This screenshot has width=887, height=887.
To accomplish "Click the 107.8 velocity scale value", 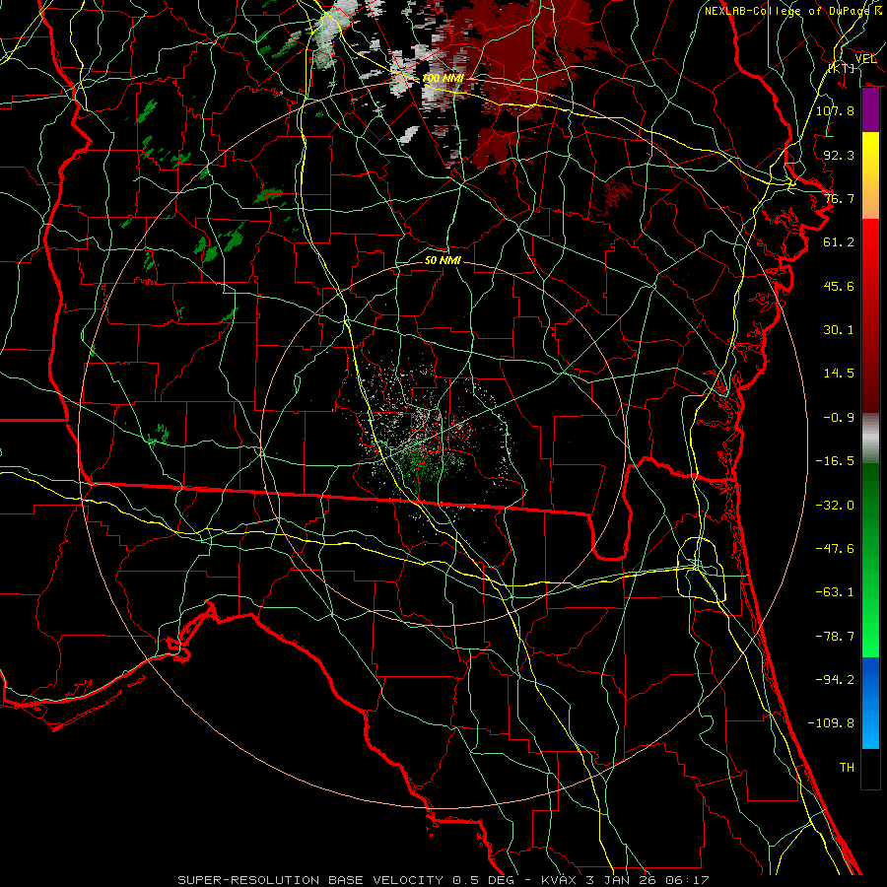I will coord(835,110).
